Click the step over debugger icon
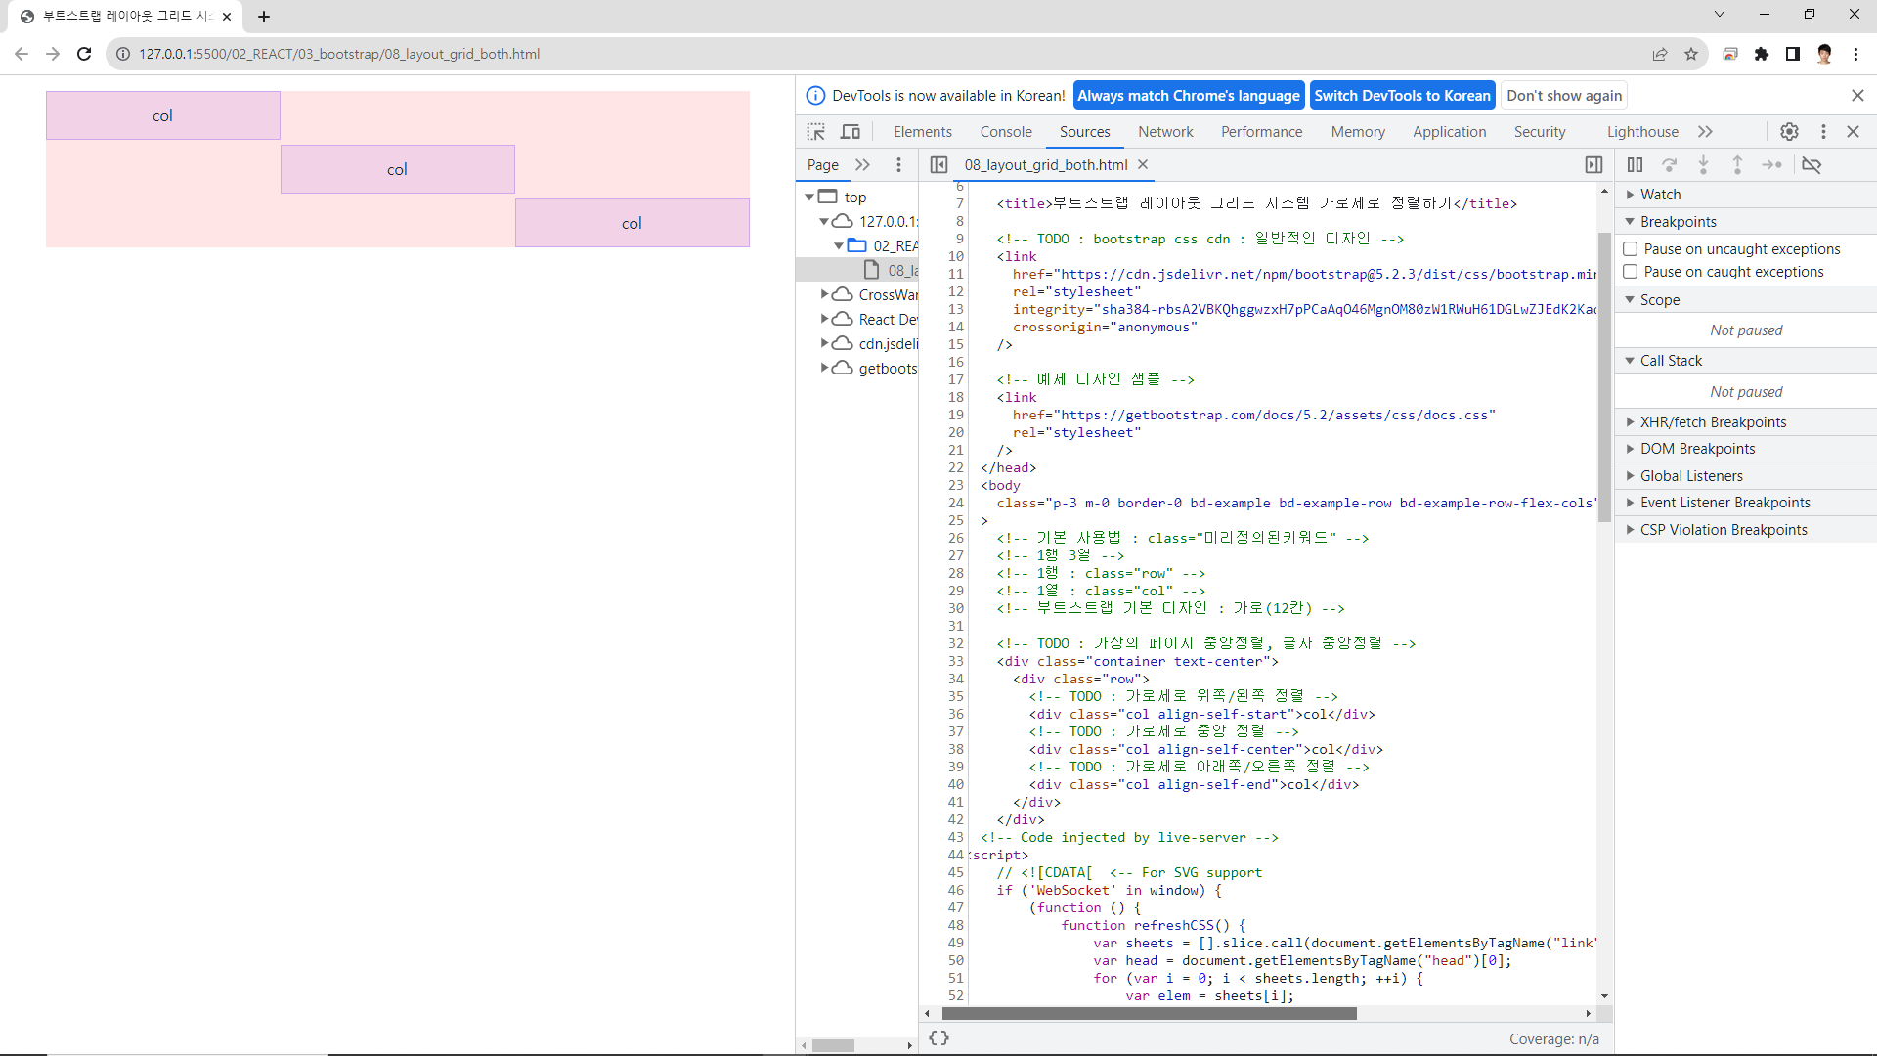The height and width of the screenshot is (1056, 1877). (1670, 165)
